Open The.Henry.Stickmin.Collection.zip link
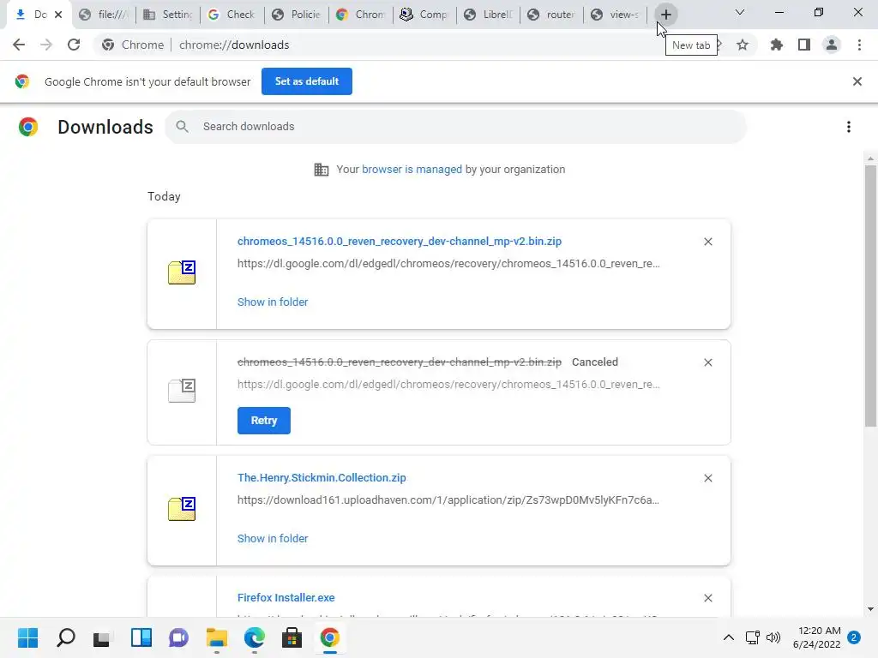The image size is (878, 658). point(322,478)
